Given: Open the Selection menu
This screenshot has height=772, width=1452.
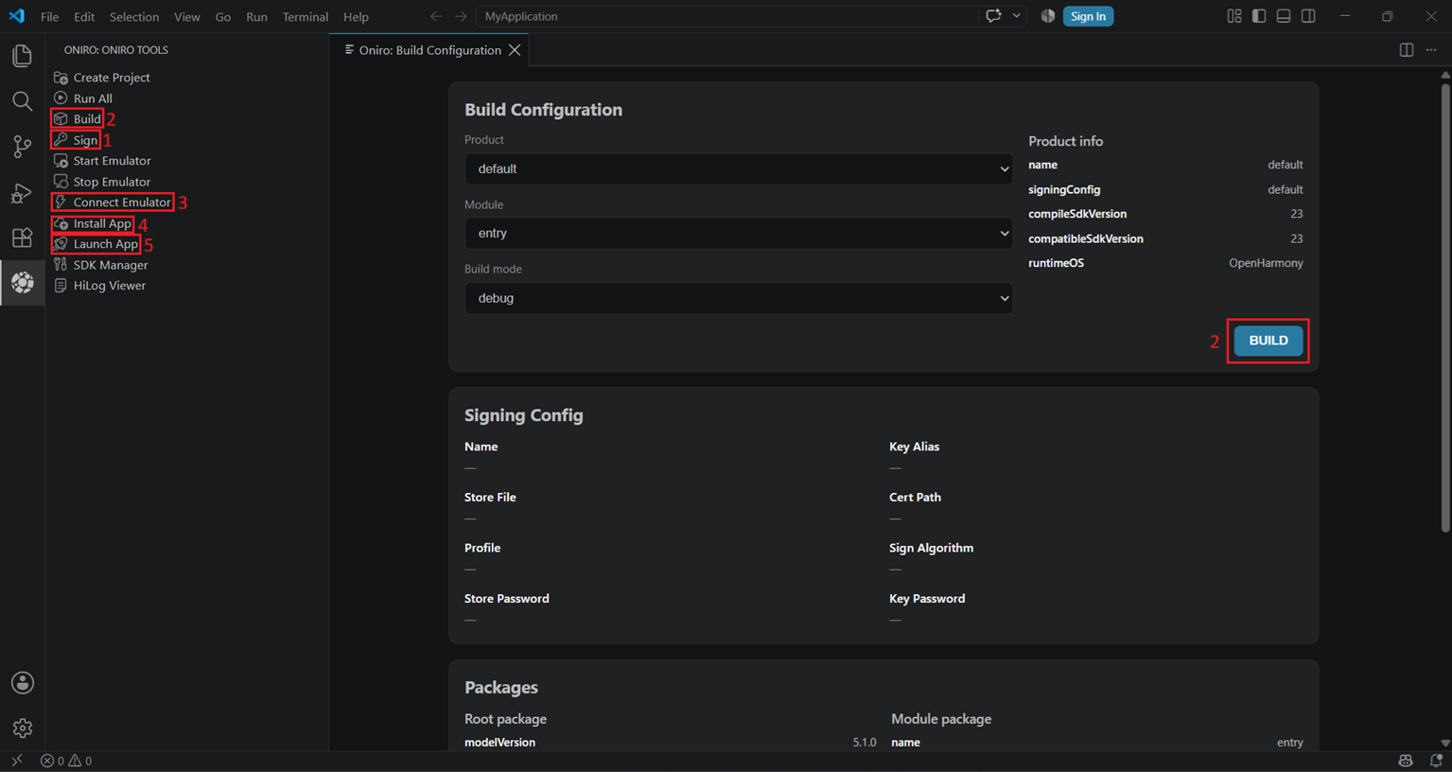Looking at the screenshot, I should coord(134,17).
